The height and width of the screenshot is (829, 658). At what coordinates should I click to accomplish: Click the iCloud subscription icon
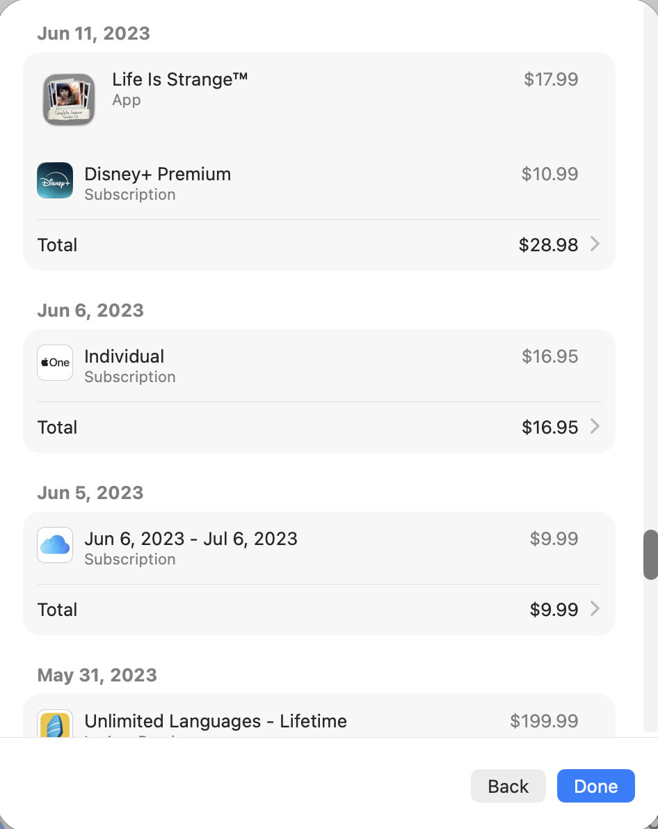[55, 545]
